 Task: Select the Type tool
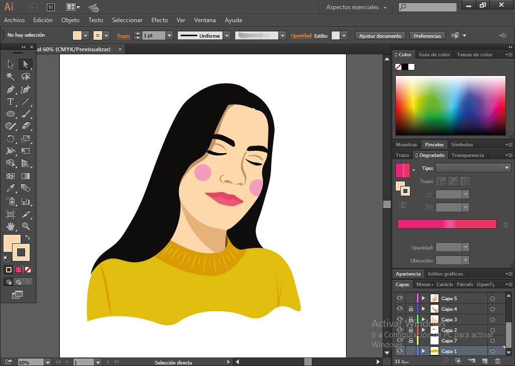11,102
